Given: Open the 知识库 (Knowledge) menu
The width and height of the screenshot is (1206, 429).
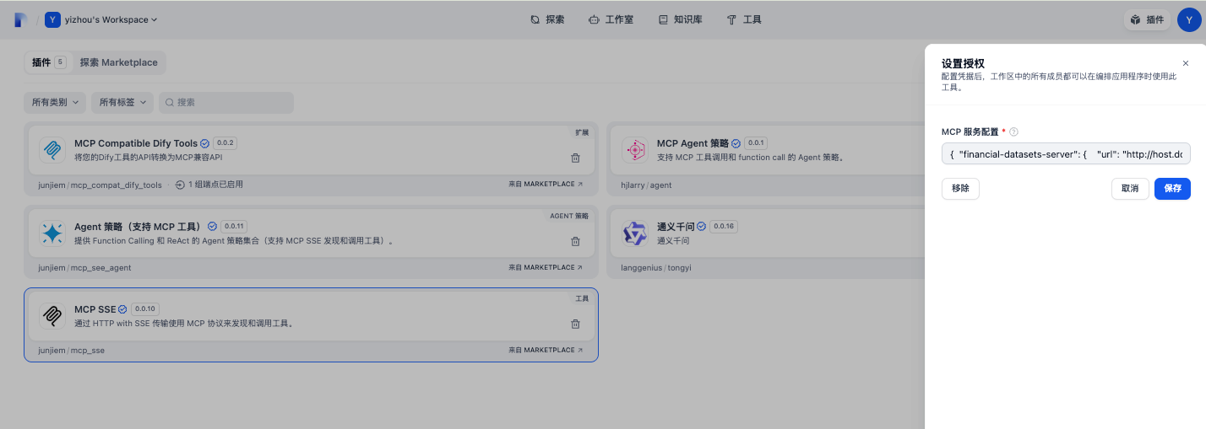Looking at the screenshot, I should pyautogui.click(x=680, y=19).
